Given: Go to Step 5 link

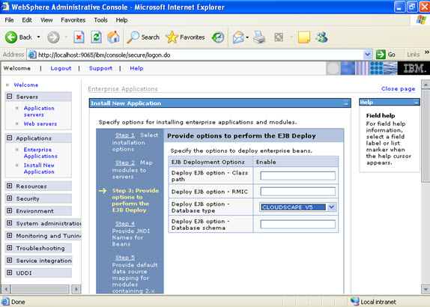Looking at the screenshot, I should click(125, 258).
